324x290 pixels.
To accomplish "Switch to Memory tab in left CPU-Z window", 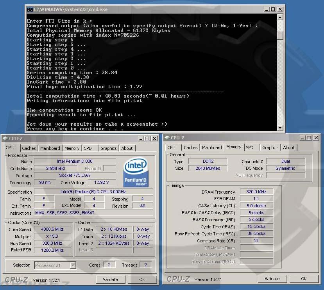I will (72, 148).
